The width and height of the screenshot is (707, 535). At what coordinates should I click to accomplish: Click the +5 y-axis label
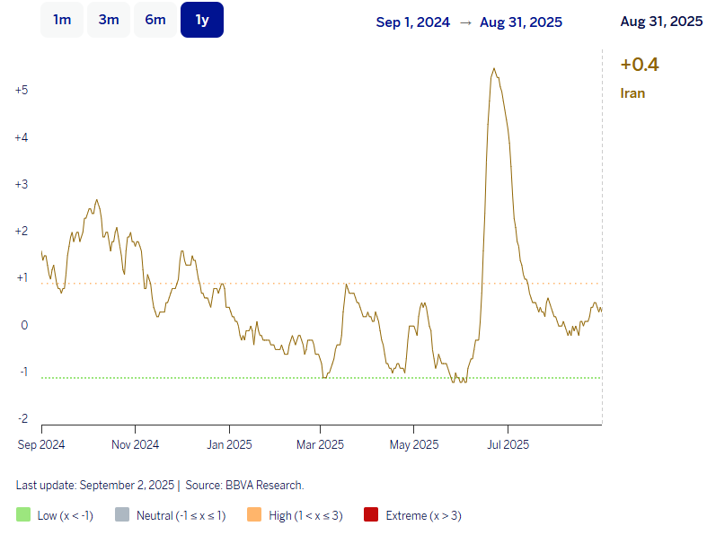point(22,90)
